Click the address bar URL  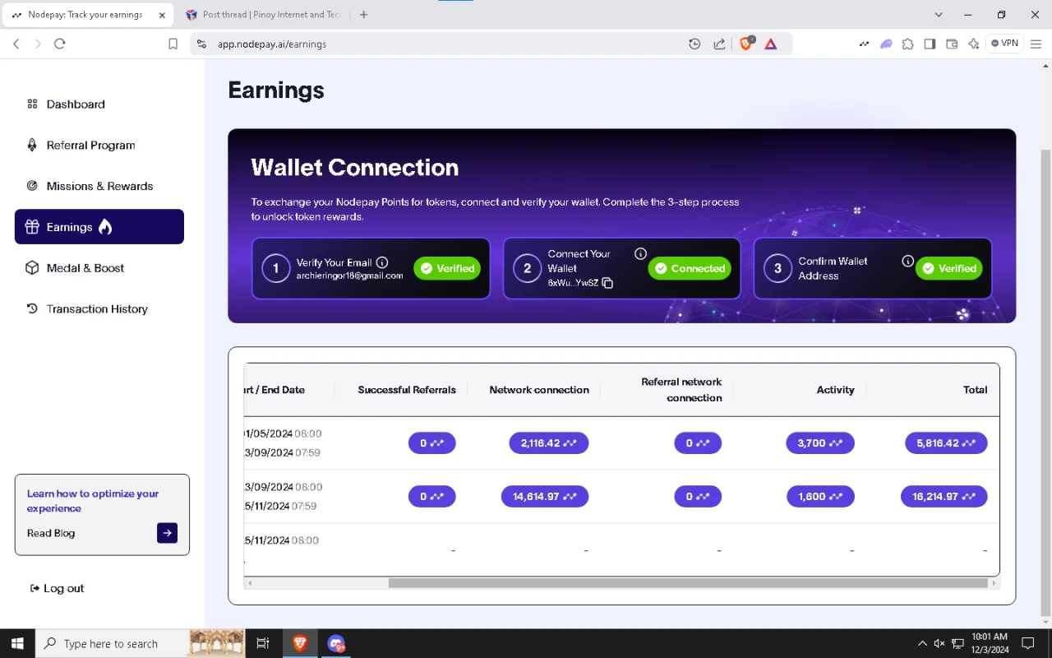[272, 44]
